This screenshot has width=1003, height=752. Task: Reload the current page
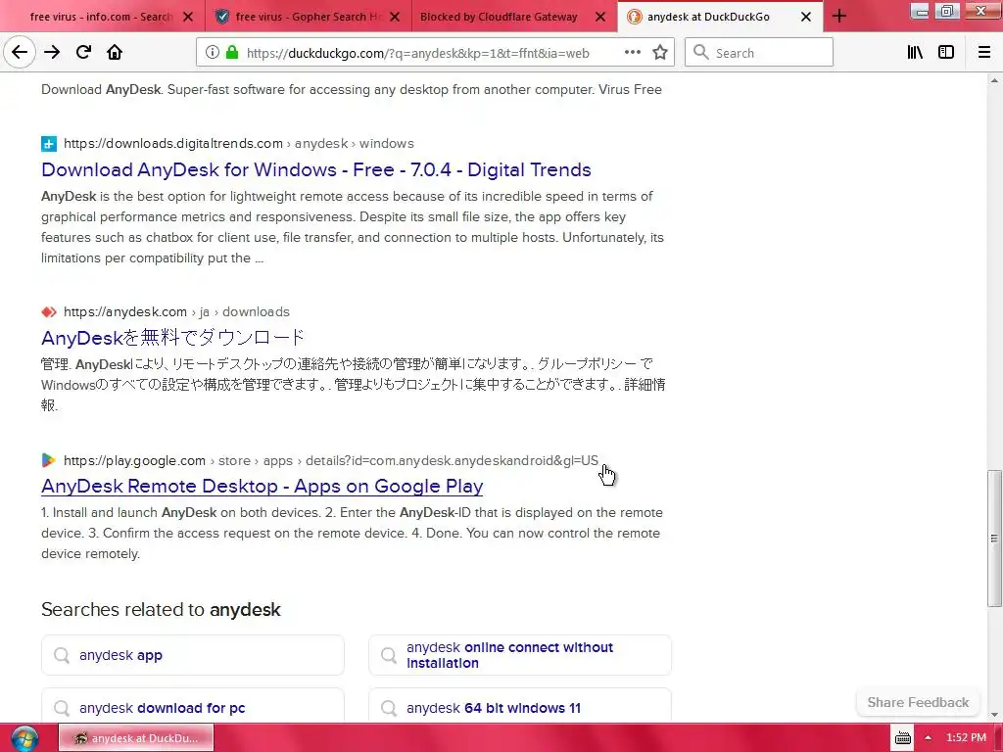83,53
